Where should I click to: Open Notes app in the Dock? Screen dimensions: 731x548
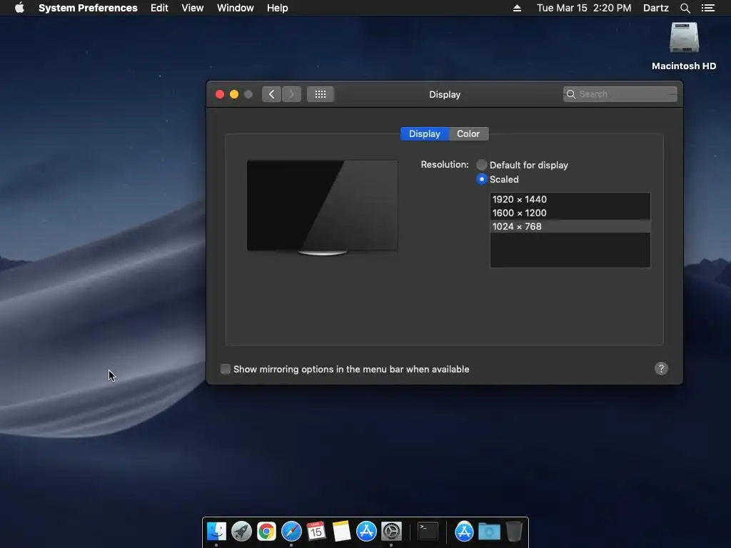coord(341,531)
